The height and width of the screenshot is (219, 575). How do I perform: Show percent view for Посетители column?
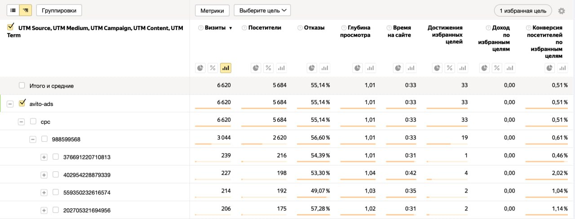pos(268,68)
